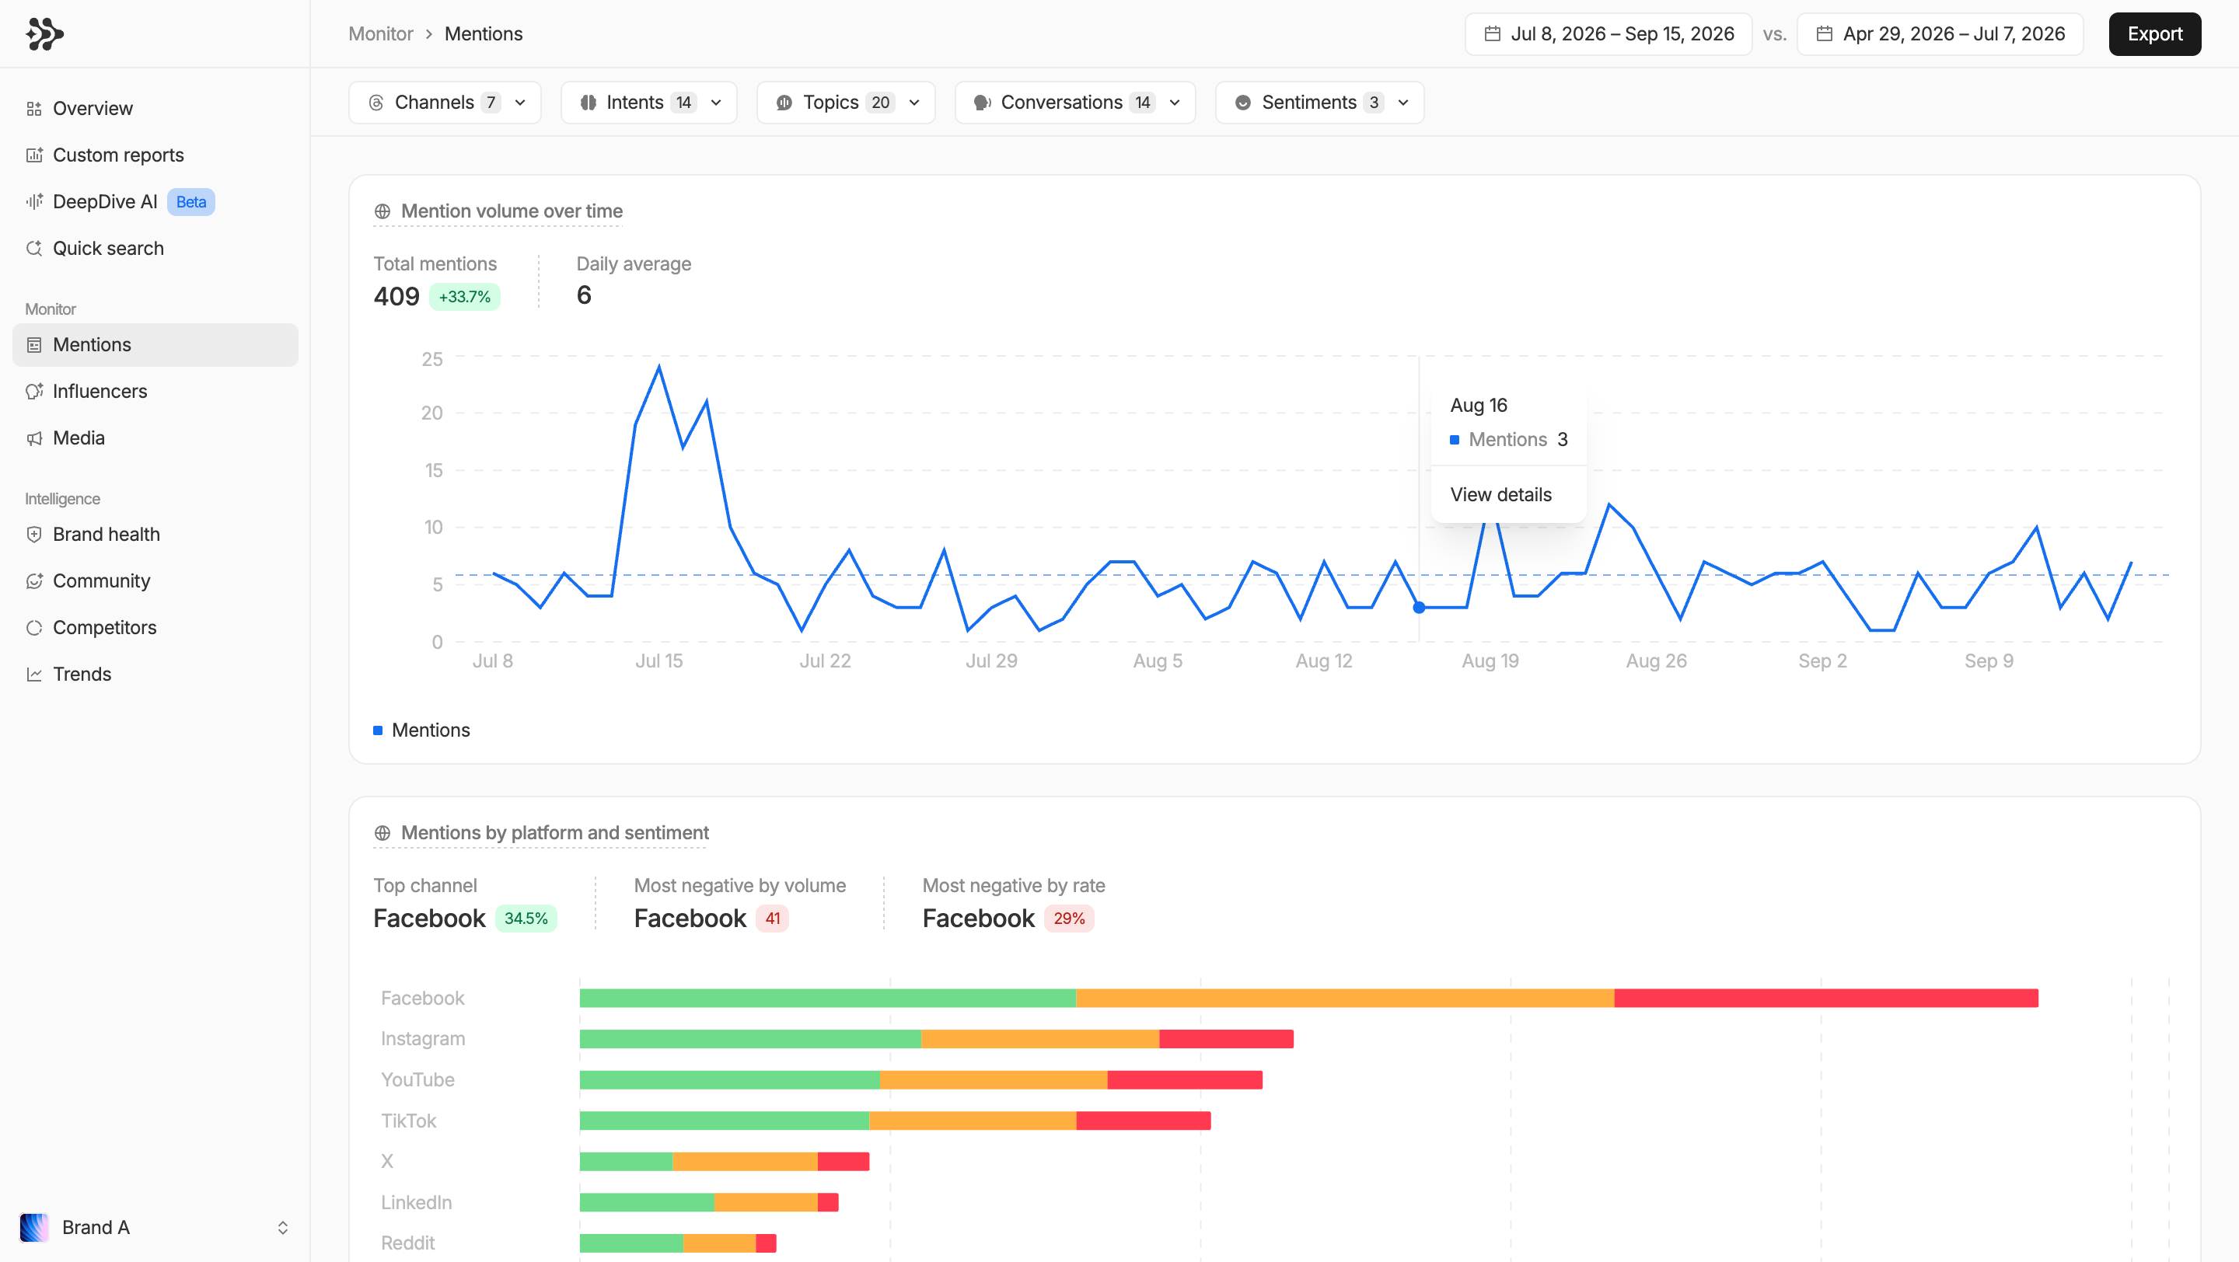Viewport: 2239px width, 1262px height.
Task: Click the Mention volume over time title
Action: (512, 211)
